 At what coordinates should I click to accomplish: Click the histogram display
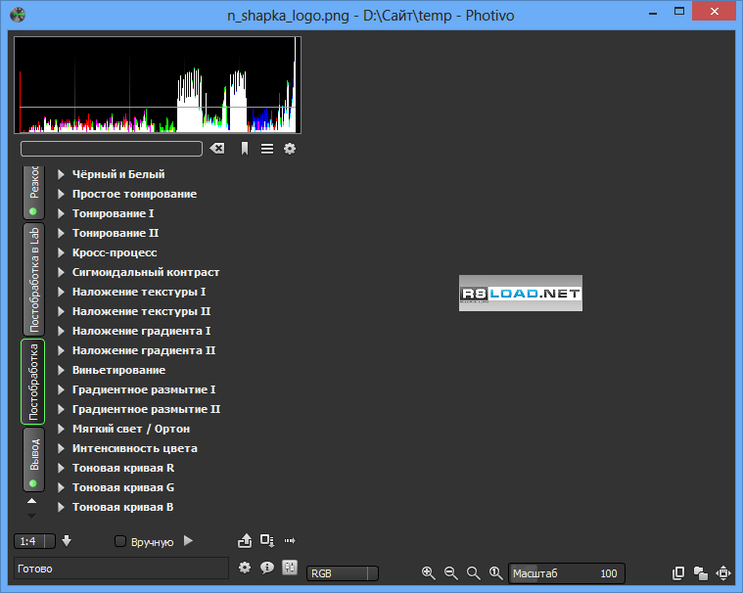[x=158, y=85]
